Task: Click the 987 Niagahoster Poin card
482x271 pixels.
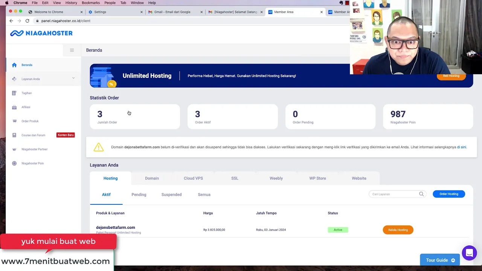Action: pos(428,117)
